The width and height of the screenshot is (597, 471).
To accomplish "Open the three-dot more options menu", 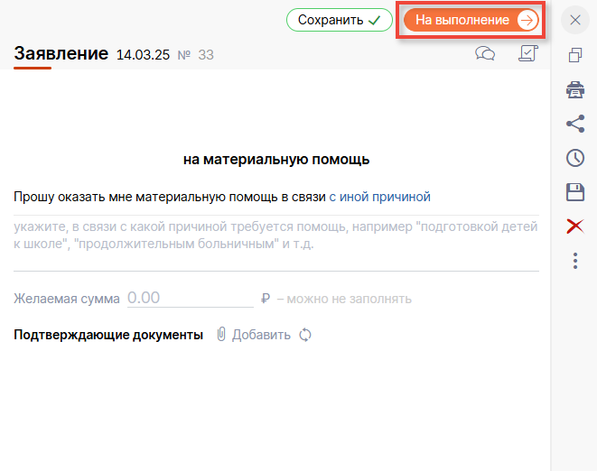I will pos(574,261).
